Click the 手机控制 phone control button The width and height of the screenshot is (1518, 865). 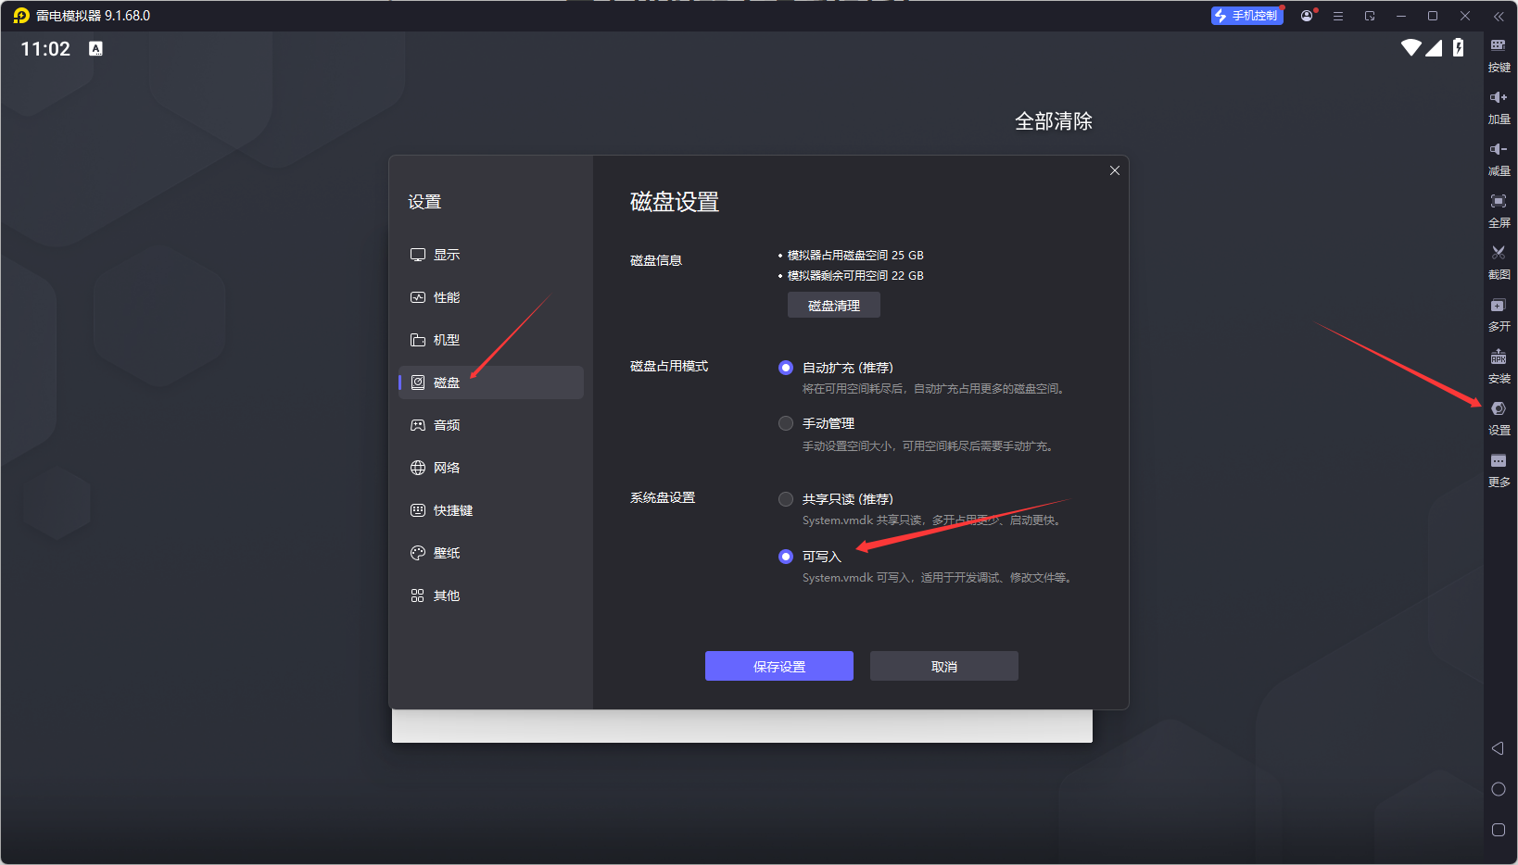tap(1246, 16)
